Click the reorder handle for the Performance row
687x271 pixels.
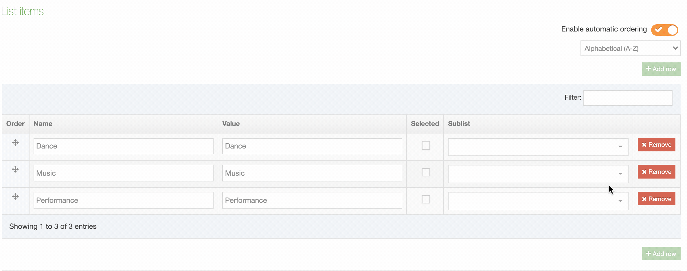tap(15, 196)
